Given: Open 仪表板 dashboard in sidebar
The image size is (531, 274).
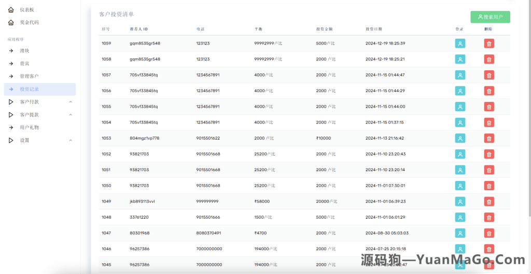Looking at the screenshot, I should (27, 10).
